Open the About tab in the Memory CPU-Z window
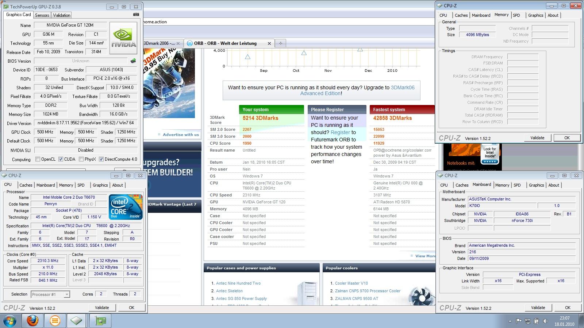The image size is (584, 328). click(x=553, y=15)
